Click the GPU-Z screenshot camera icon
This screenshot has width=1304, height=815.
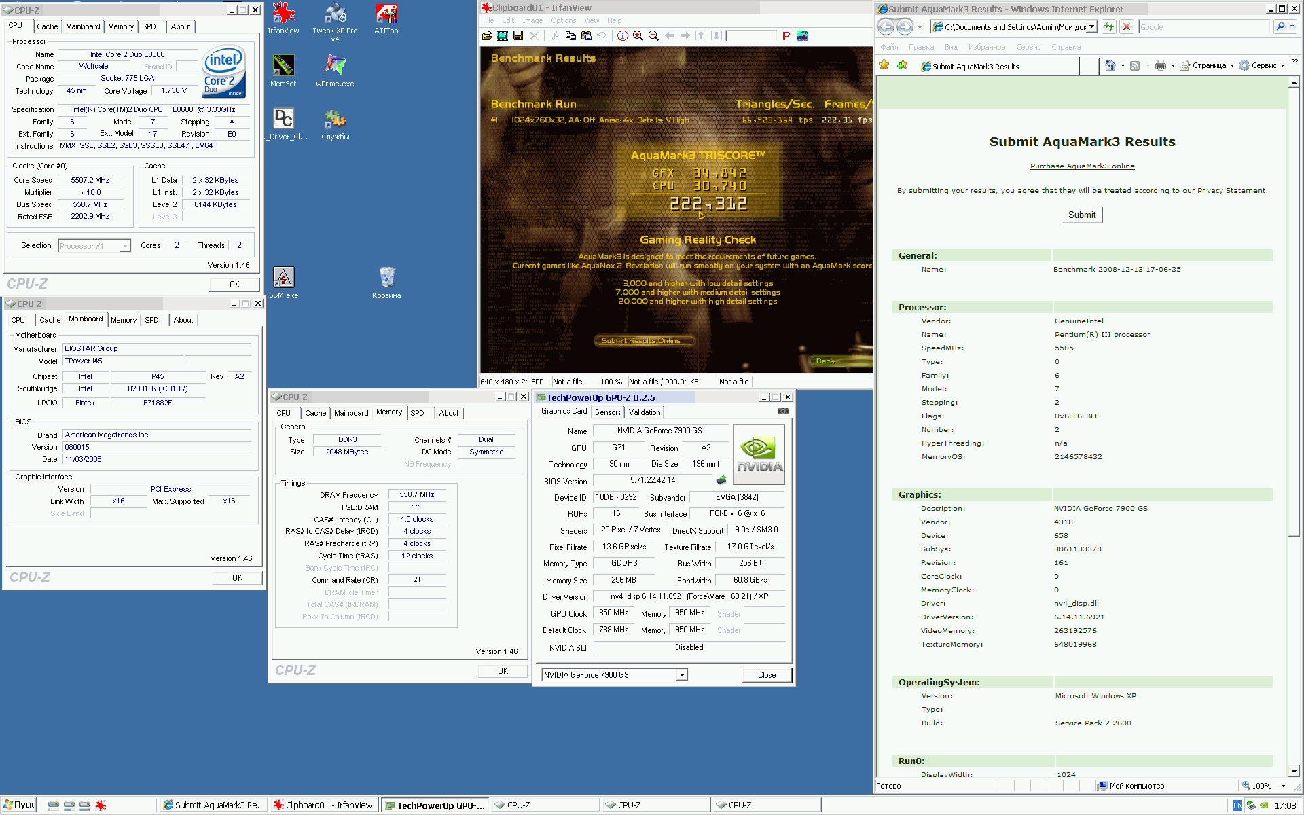pos(783,411)
